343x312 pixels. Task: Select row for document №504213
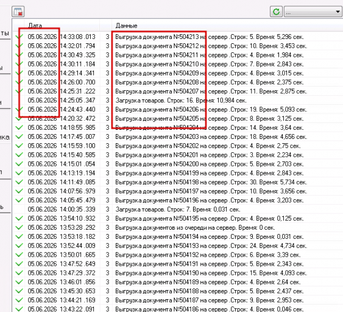pyautogui.click(x=178, y=37)
